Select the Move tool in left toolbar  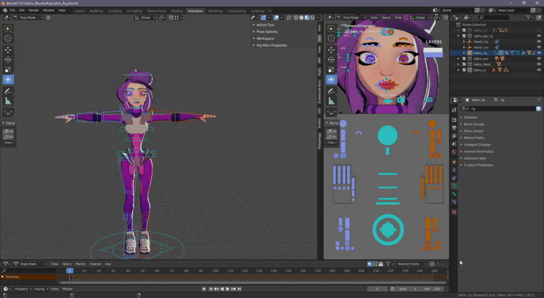pos(8,50)
